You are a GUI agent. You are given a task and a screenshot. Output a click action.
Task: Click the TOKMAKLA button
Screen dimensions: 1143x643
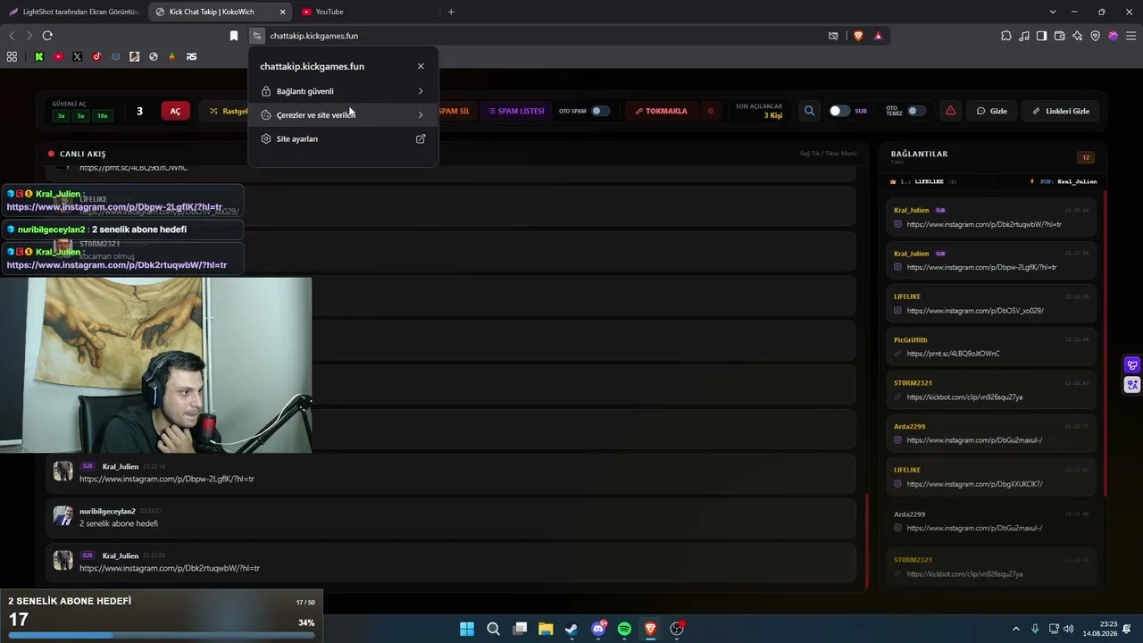[661, 111]
